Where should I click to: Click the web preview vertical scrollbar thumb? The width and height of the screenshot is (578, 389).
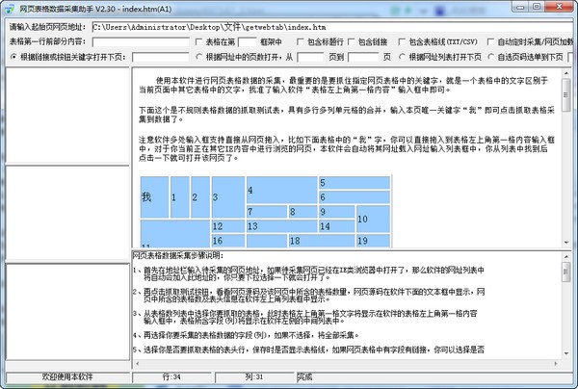(x=566, y=95)
